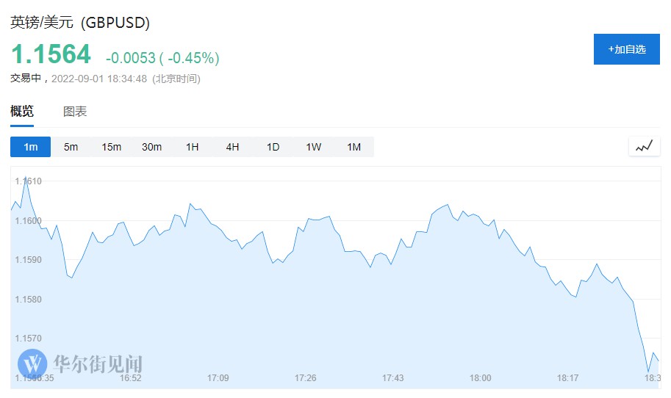Image resolution: width=671 pixels, height=398 pixels.
Task: Show the 1D daily chart
Action: tap(273, 147)
